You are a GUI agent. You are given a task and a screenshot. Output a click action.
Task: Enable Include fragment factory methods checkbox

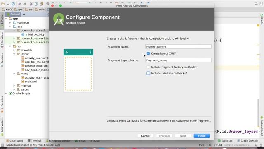148,67
